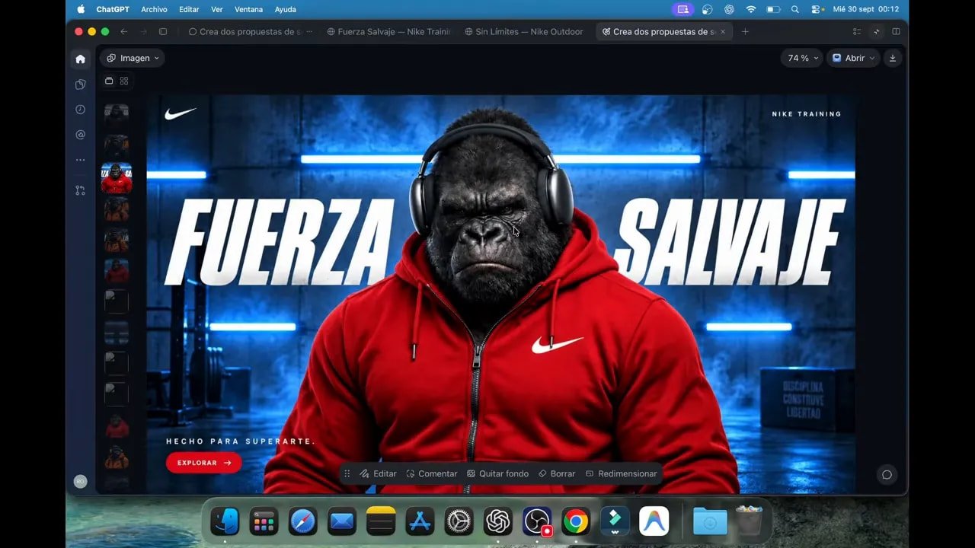The height and width of the screenshot is (548, 975).
Task: Open Safari in the Dock
Action: [302, 521]
